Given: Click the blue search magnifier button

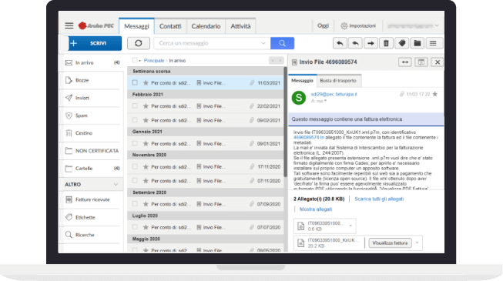Looking at the screenshot, I should coord(282,43).
